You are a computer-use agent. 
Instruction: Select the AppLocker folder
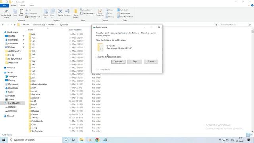coord(36,95)
